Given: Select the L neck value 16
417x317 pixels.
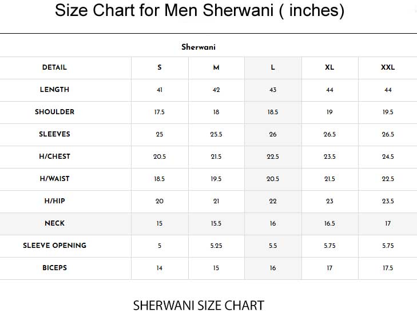Looking at the screenshot, I should [273, 223].
